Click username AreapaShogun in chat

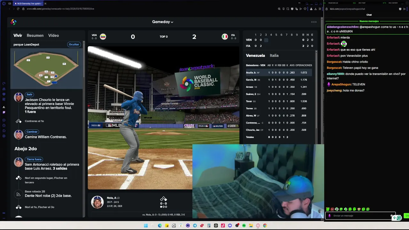341,84
